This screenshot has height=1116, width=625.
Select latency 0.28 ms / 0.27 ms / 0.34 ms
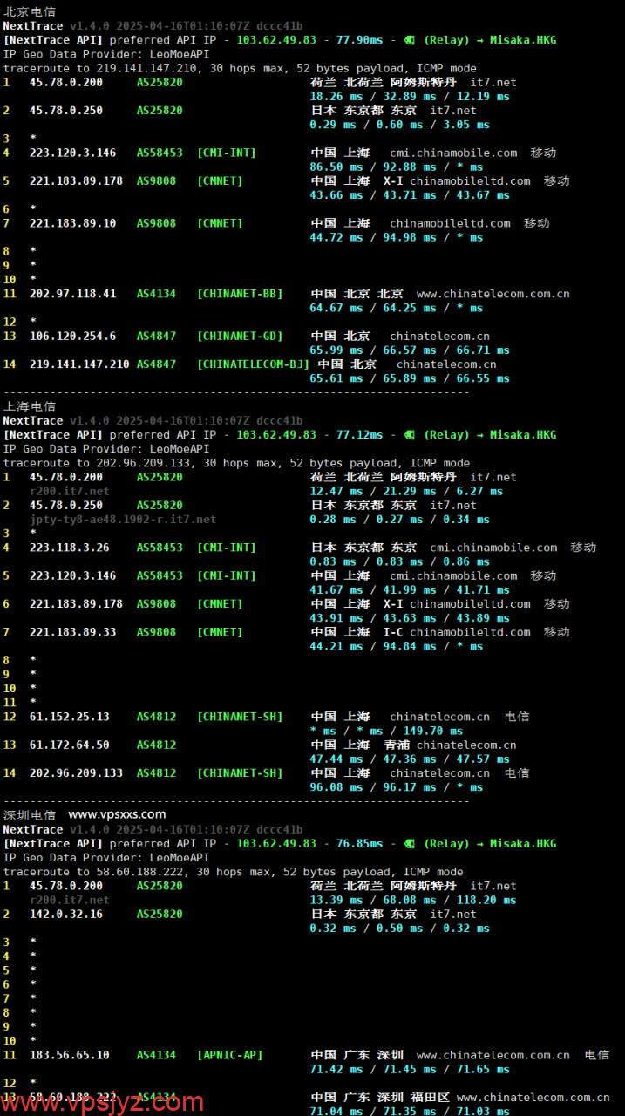click(399, 520)
